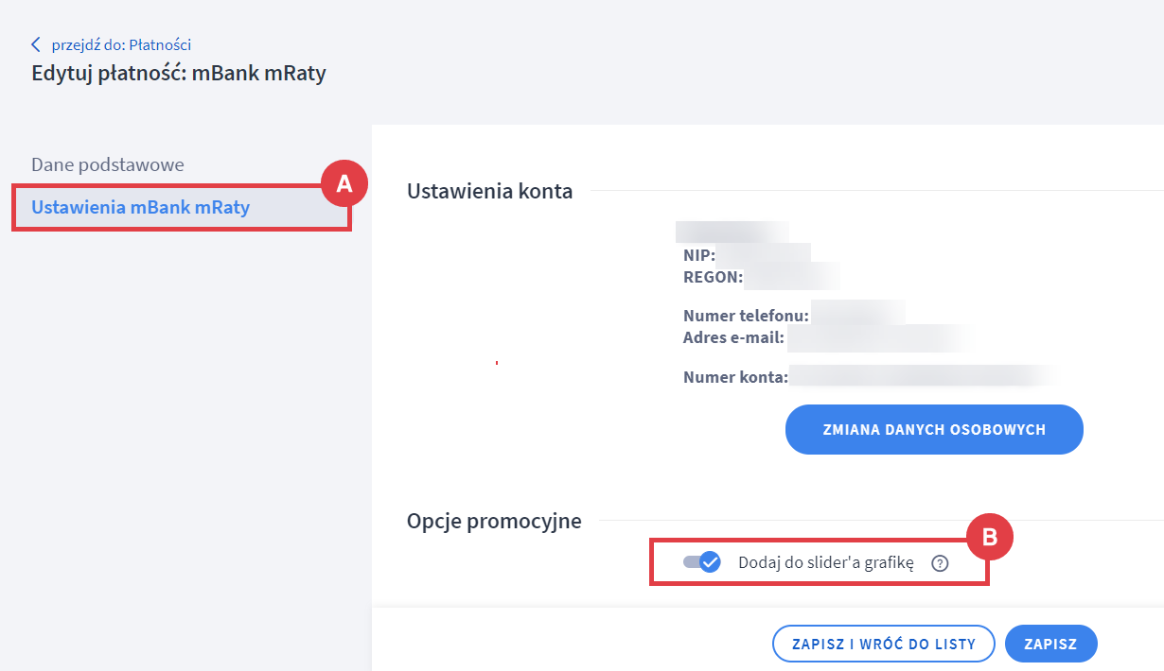Click the 'Opcje promocyjne' section heading
1164x671 pixels.
point(494,521)
